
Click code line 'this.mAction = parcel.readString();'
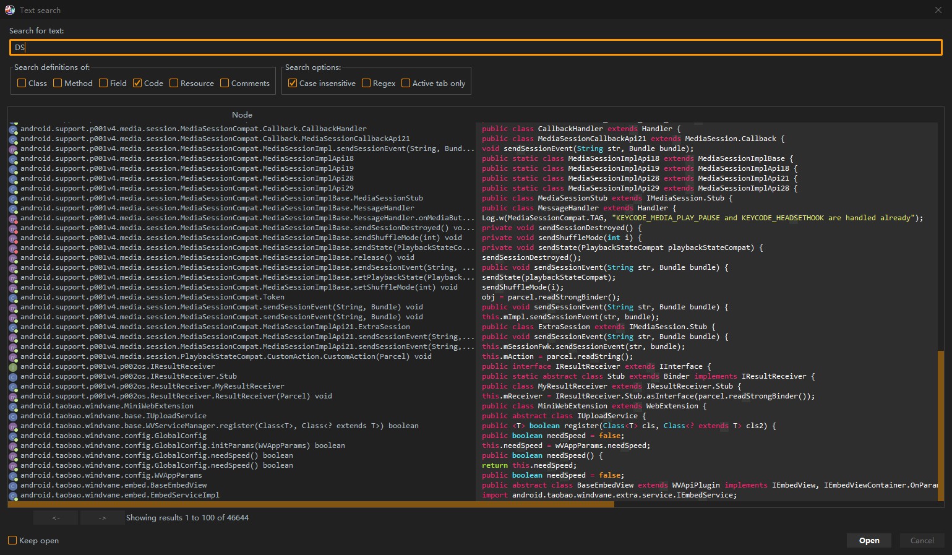[x=557, y=356]
